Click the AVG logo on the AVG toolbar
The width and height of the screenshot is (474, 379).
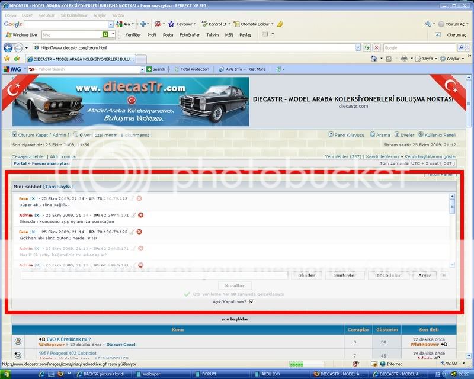coord(12,69)
